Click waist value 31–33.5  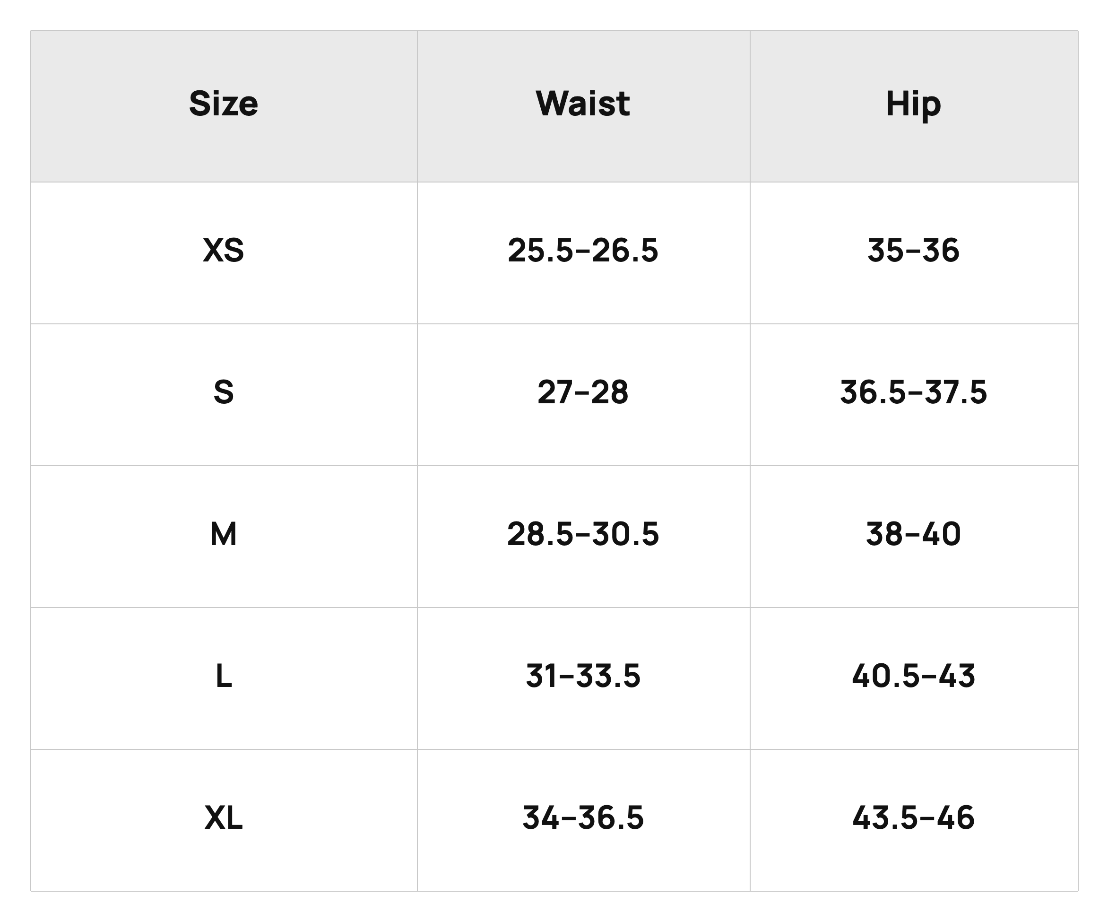pos(583,676)
